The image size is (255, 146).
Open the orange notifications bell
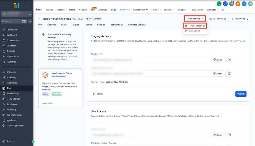click(x=238, y=4)
